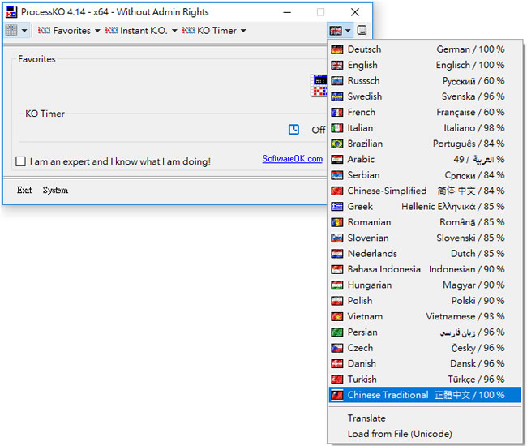
Task: Choose Load from File (Unicode)
Action: pos(425,434)
